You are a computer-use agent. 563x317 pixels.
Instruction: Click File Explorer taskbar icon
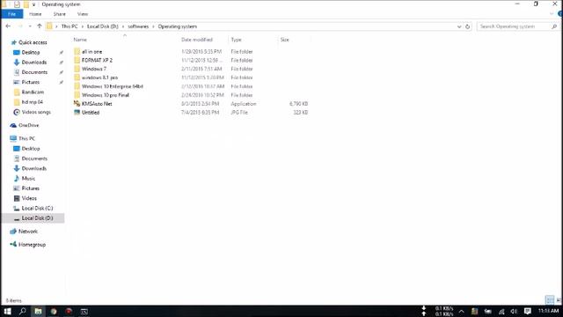[38, 311]
